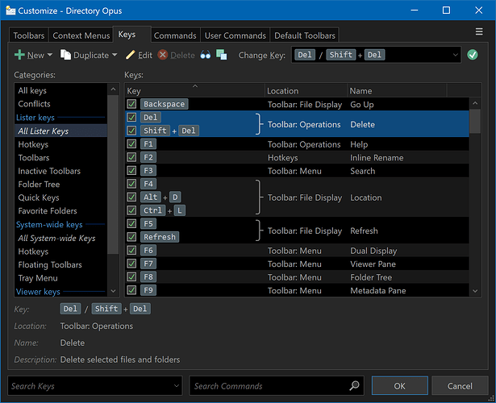Screen dimensions: 496x403
Task: Toggle the F2 Inline Rename checkbox
Action: 131,157
